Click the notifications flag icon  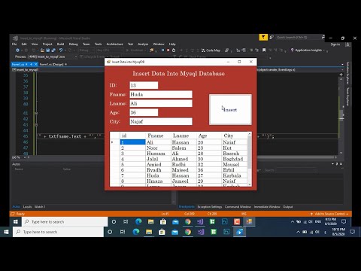[263, 38]
